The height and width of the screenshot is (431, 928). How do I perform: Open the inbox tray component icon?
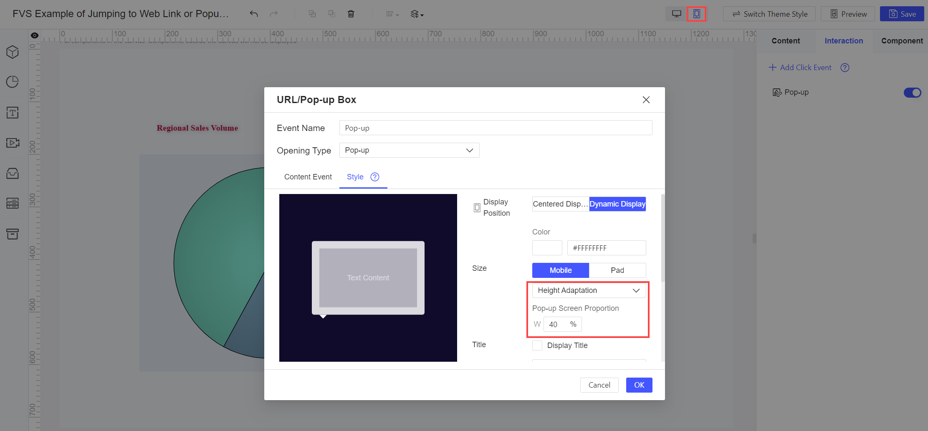(13, 173)
